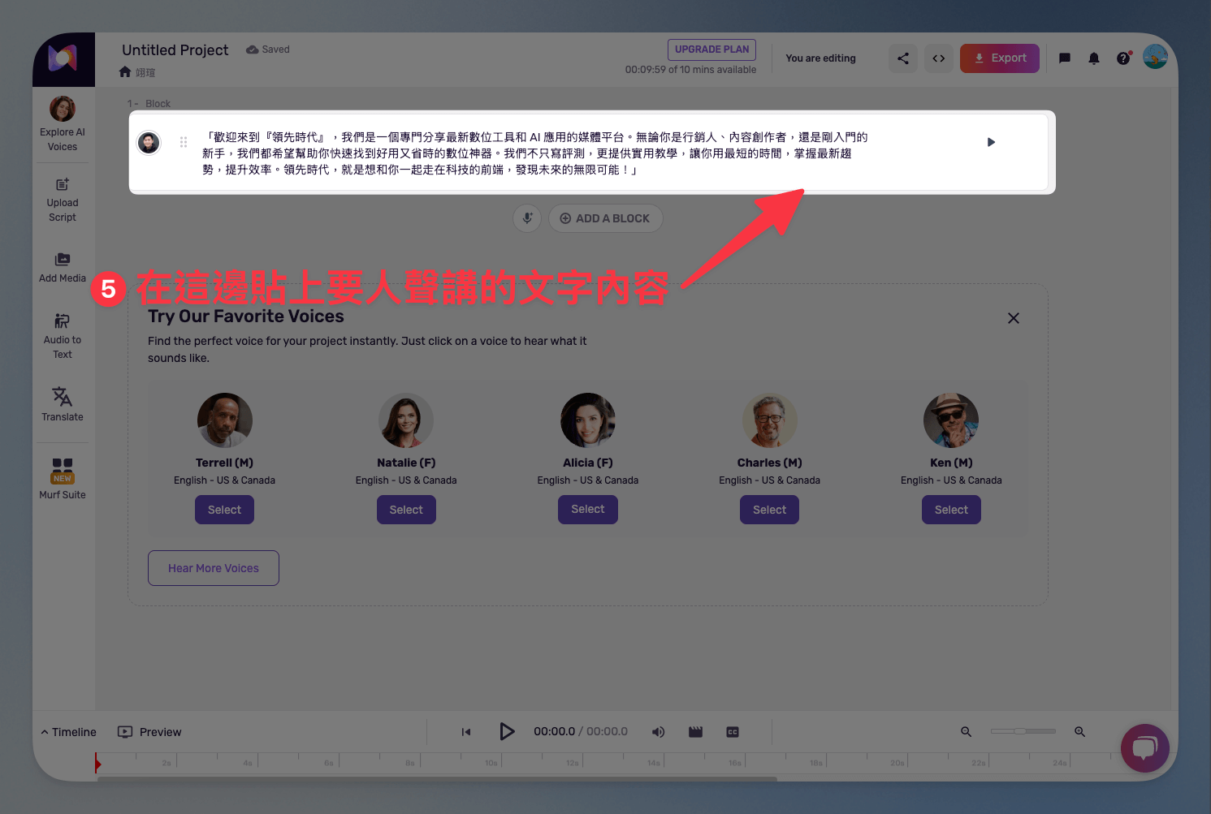Select the Alicia (F) voice

[588, 509]
